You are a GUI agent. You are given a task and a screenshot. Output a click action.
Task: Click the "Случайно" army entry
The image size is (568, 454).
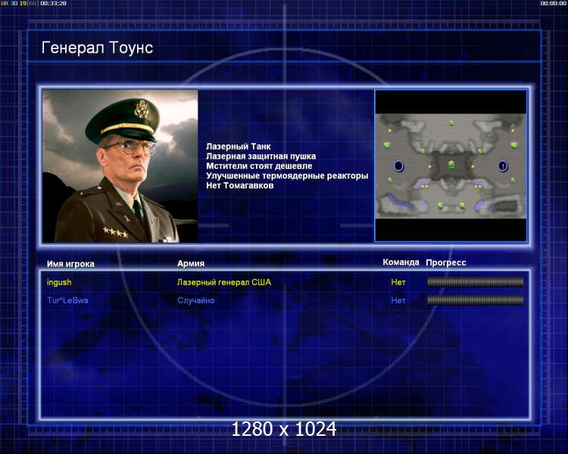(x=196, y=300)
